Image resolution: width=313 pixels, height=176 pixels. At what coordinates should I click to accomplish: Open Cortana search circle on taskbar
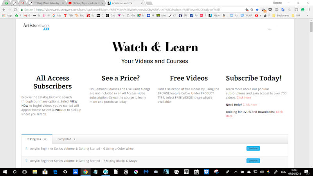[15, 172]
